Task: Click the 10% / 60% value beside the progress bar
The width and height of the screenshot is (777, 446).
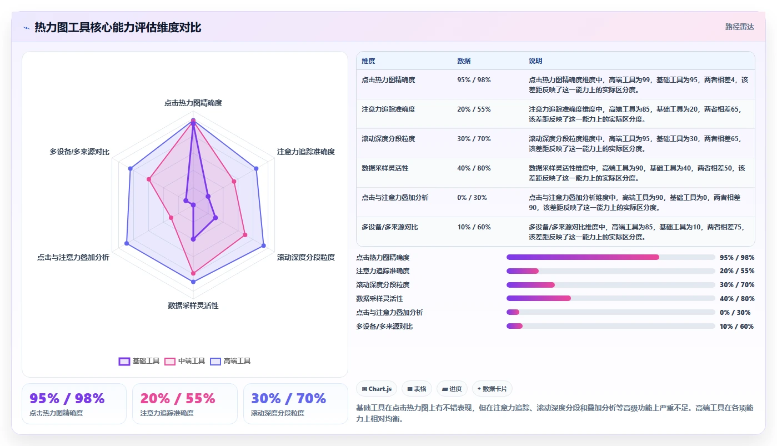Action: tap(736, 327)
